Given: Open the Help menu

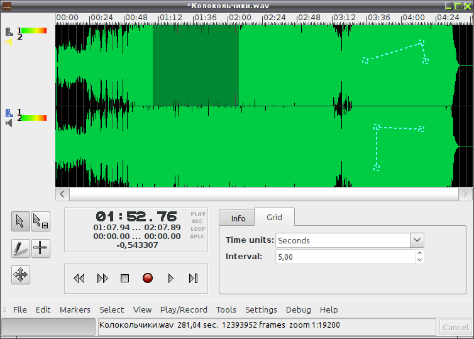Looking at the screenshot, I should coord(329,309).
